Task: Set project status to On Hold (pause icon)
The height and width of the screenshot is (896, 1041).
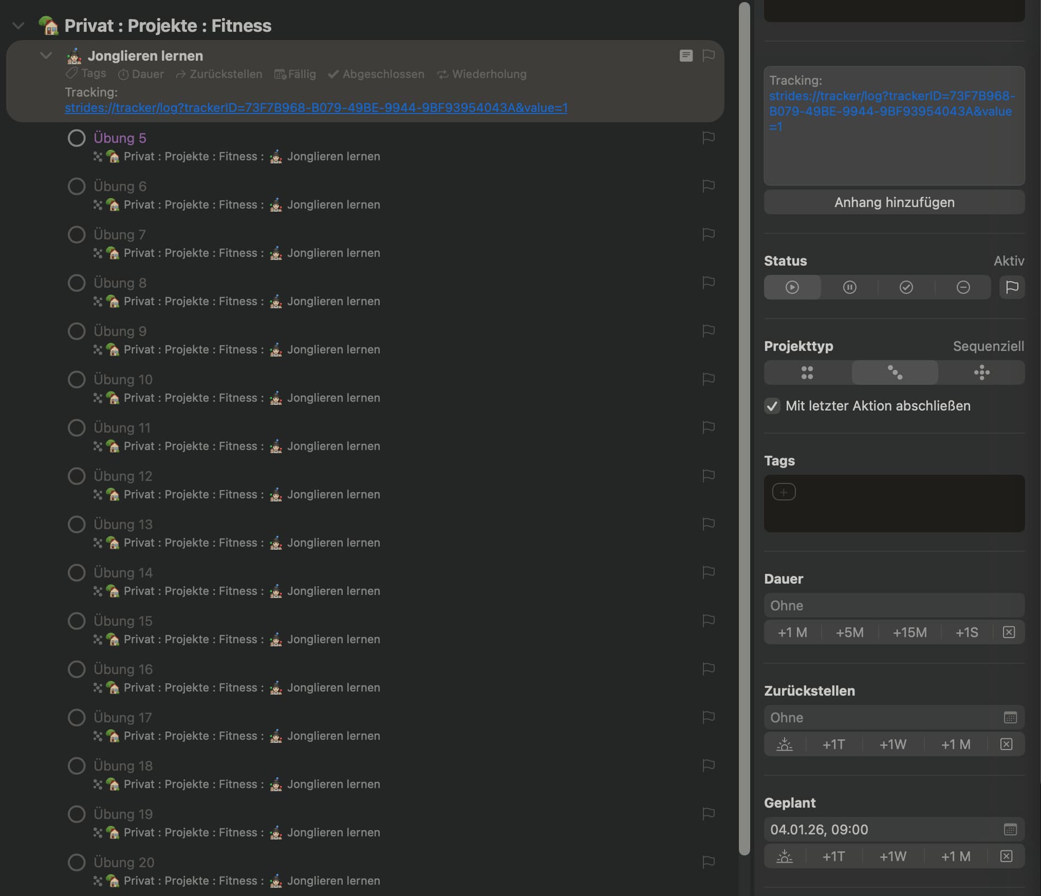Action: point(849,287)
